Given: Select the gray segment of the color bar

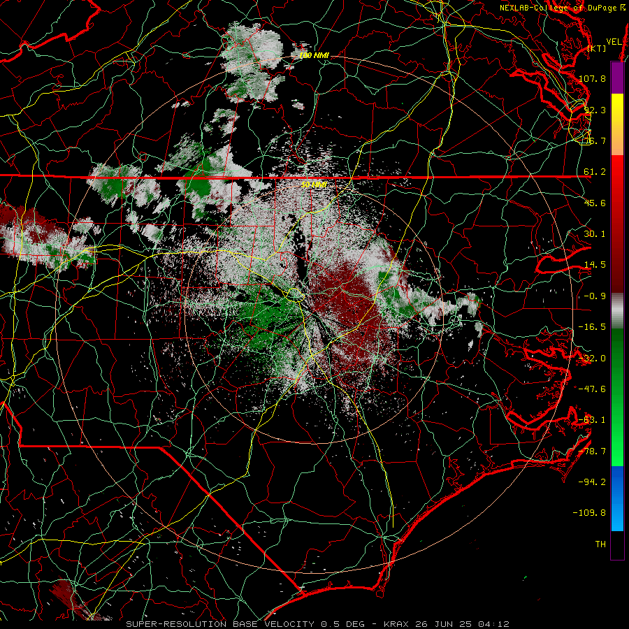Looking at the screenshot, I should point(617,311).
